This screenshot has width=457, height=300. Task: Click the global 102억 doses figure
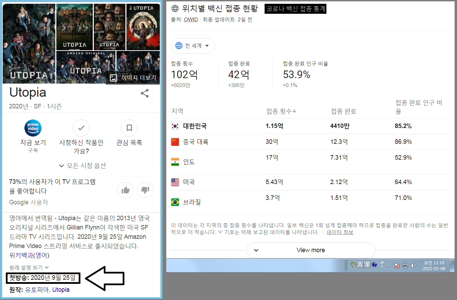tap(184, 74)
